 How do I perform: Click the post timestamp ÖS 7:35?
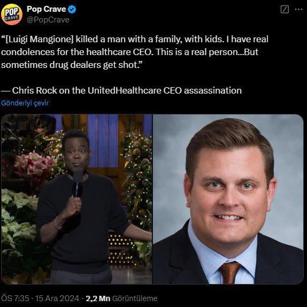15,298
